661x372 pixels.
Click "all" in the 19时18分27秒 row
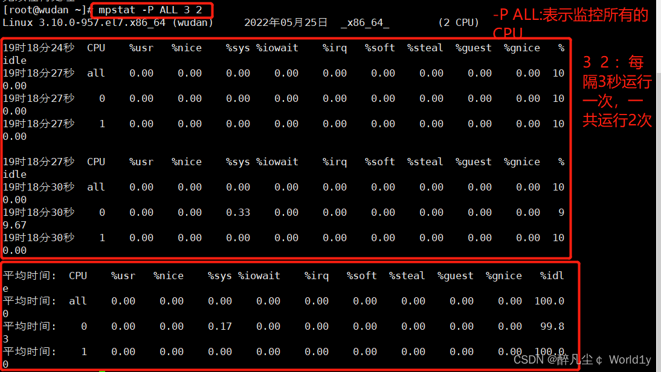(x=96, y=73)
